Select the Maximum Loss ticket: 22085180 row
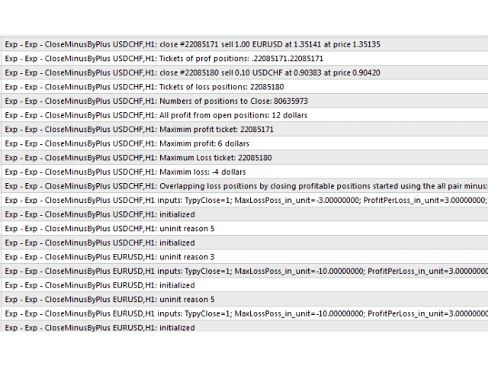 click(229, 158)
